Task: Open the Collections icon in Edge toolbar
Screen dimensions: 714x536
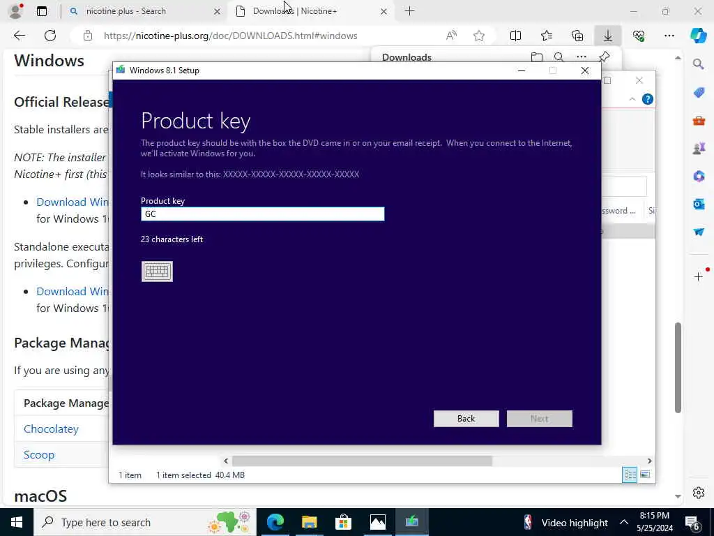Action: click(577, 36)
